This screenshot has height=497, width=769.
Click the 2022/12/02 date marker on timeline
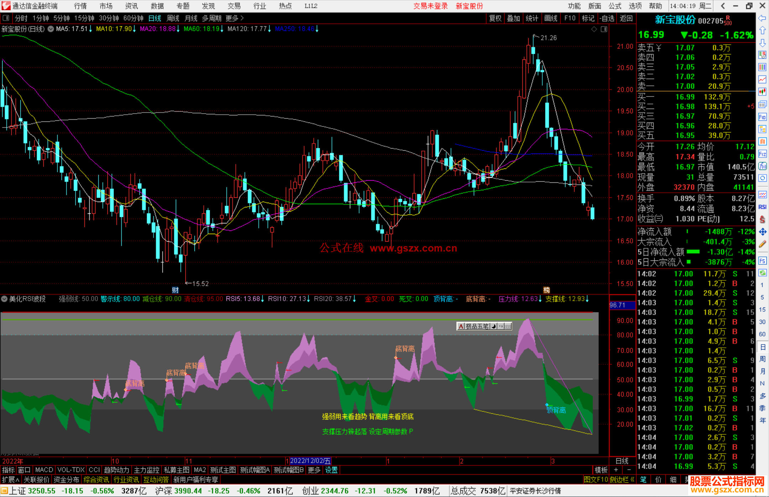coord(310,461)
